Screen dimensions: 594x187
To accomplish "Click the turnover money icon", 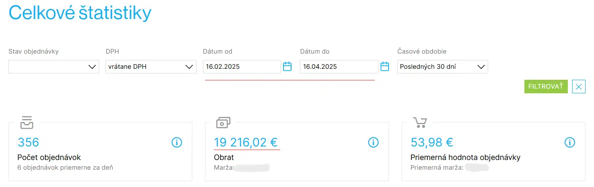I will click(223, 122).
